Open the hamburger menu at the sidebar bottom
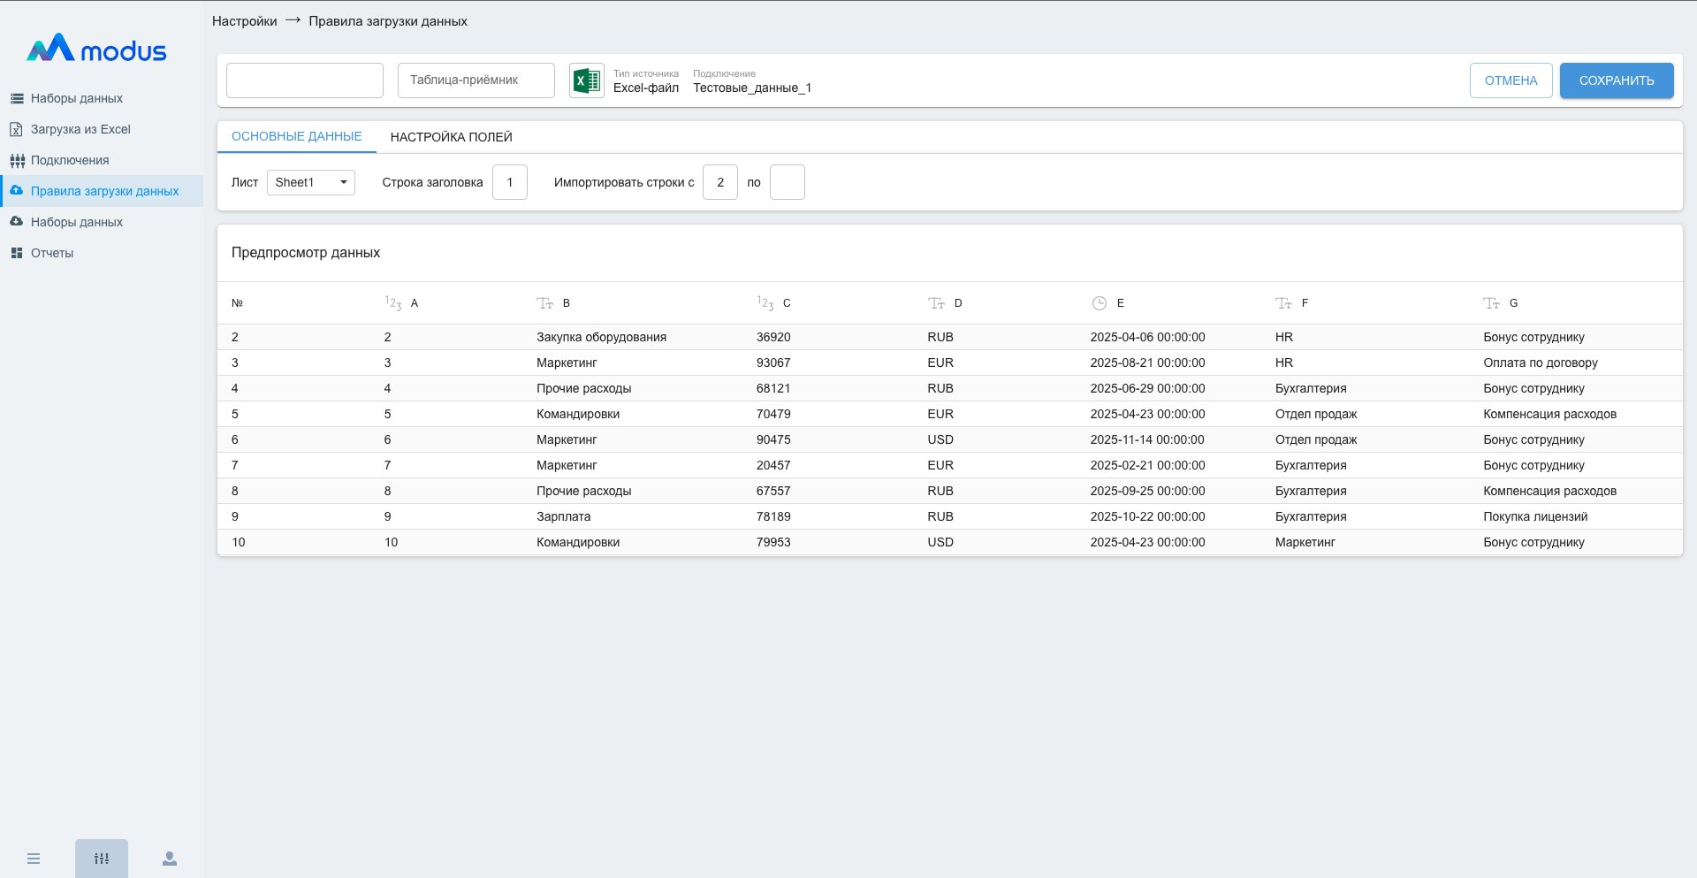The height and width of the screenshot is (878, 1697). pos(34,859)
